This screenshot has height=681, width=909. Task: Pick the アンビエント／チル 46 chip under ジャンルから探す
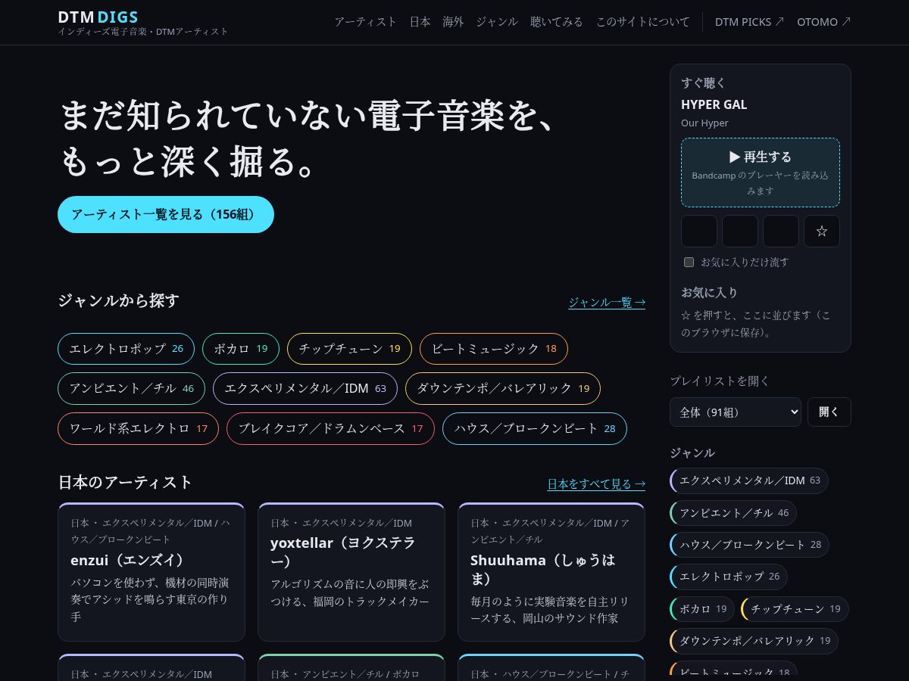(132, 388)
